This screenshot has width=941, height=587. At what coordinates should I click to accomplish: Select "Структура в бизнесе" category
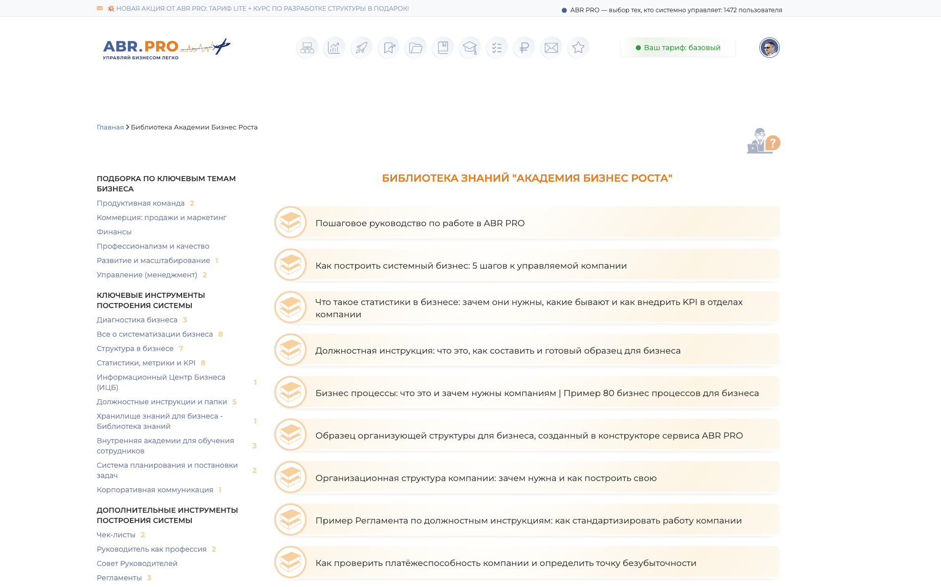click(135, 349)
